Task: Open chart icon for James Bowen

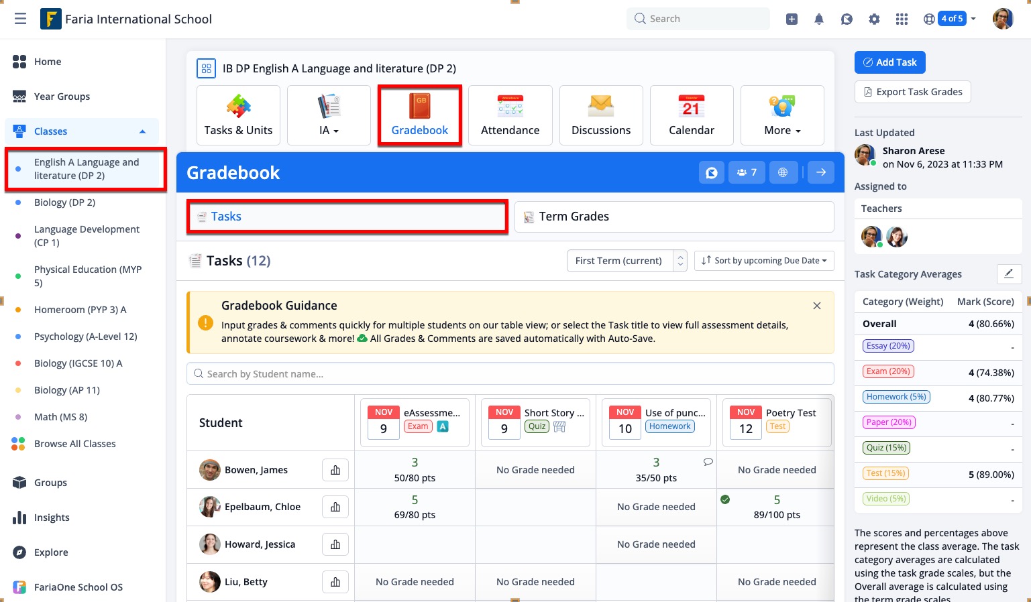Action: click(335, 470)
